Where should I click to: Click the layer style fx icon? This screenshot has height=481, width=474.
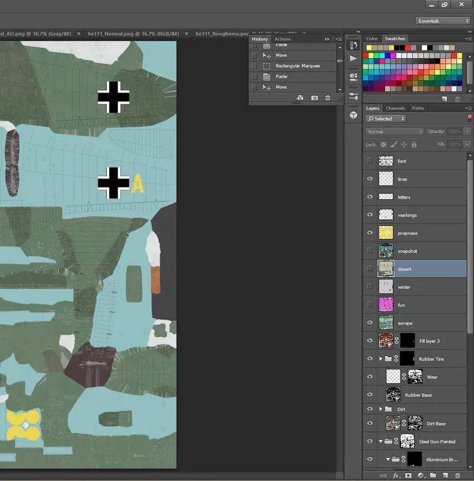pos(396,476)
